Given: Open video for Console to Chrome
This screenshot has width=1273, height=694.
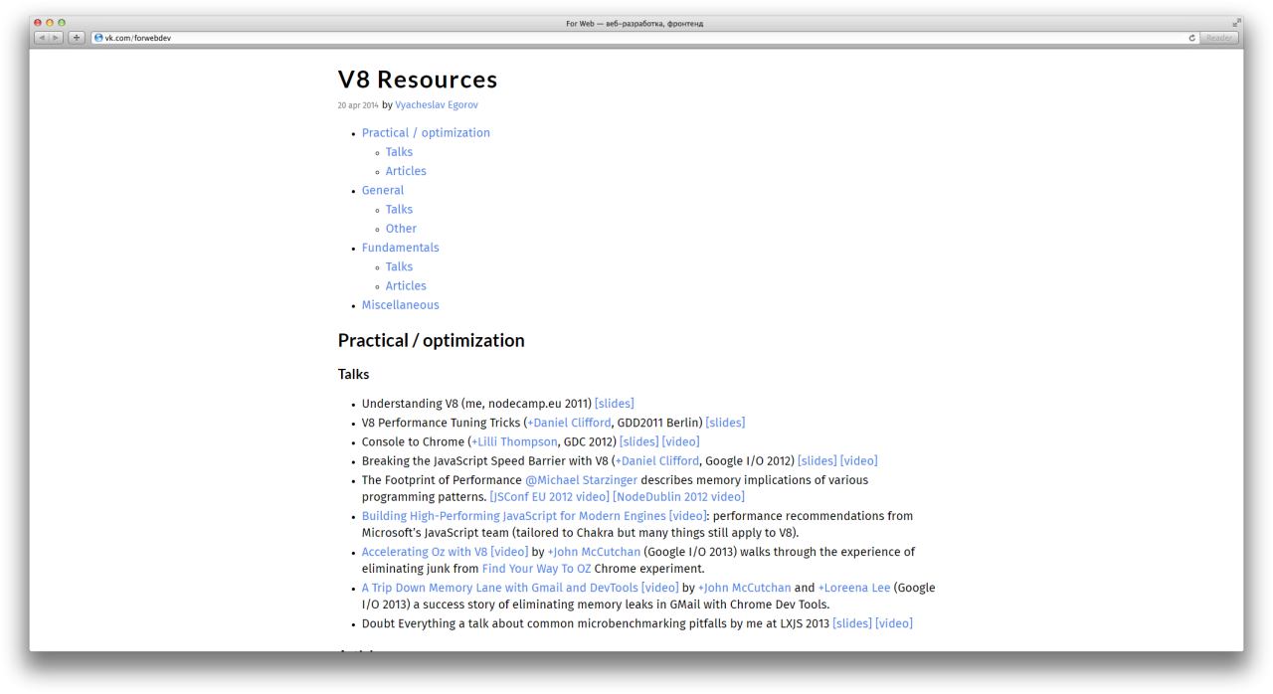Looking at the screenshot, I should pyautogui.click(x=680, y=441).
